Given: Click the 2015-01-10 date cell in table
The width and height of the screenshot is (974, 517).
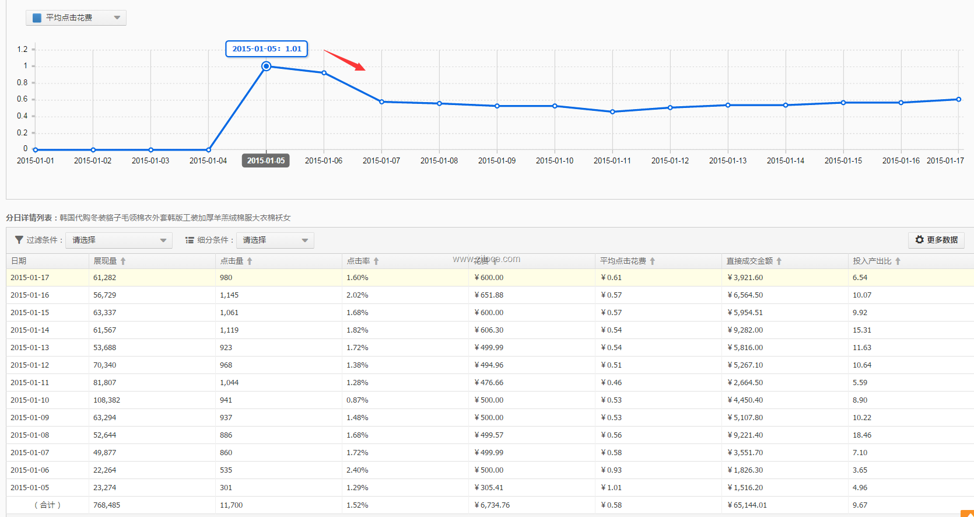Looking at the screenshot, I should coord(30,400).
